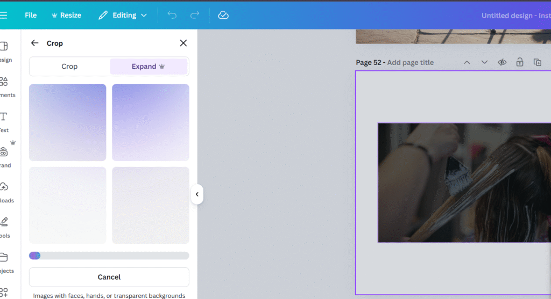Move page 52 up with chevron
The width and height of the screenshot is (551, 299).
pyautogui.click(x=467, y=62)
